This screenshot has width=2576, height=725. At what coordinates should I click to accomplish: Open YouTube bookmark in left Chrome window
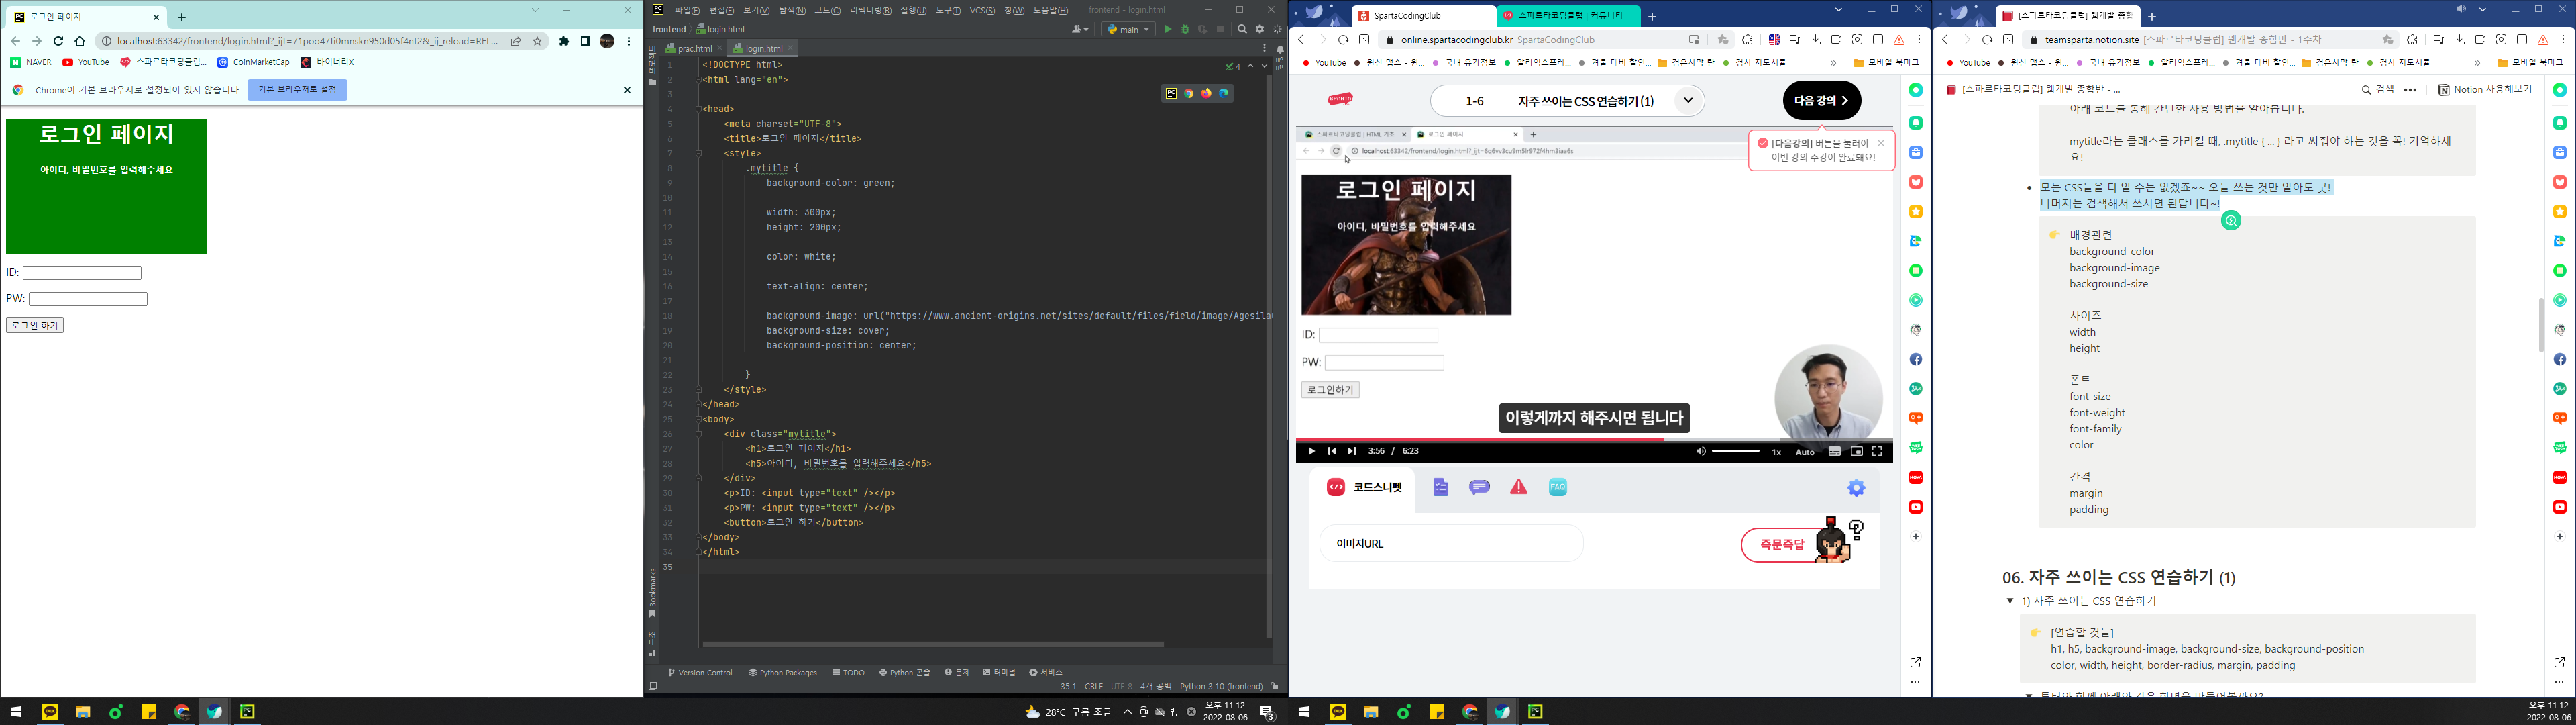pos(86,62)
